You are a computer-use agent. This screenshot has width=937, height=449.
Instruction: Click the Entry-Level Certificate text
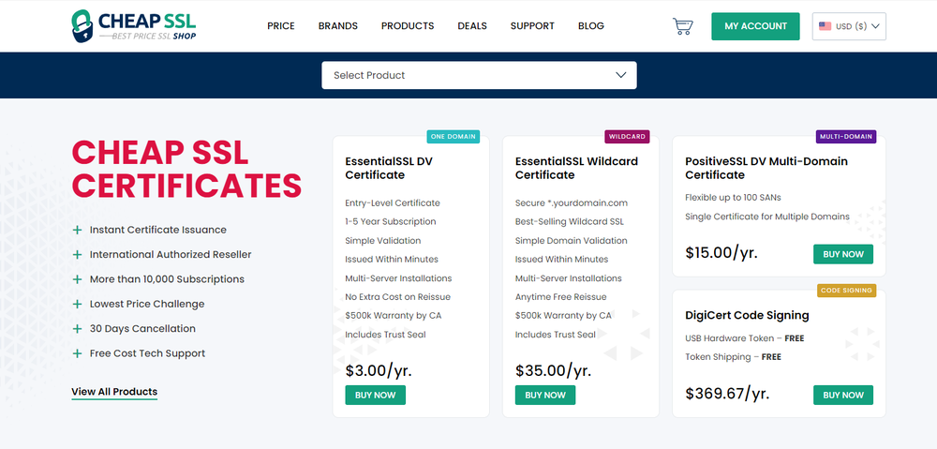(392, 202)
